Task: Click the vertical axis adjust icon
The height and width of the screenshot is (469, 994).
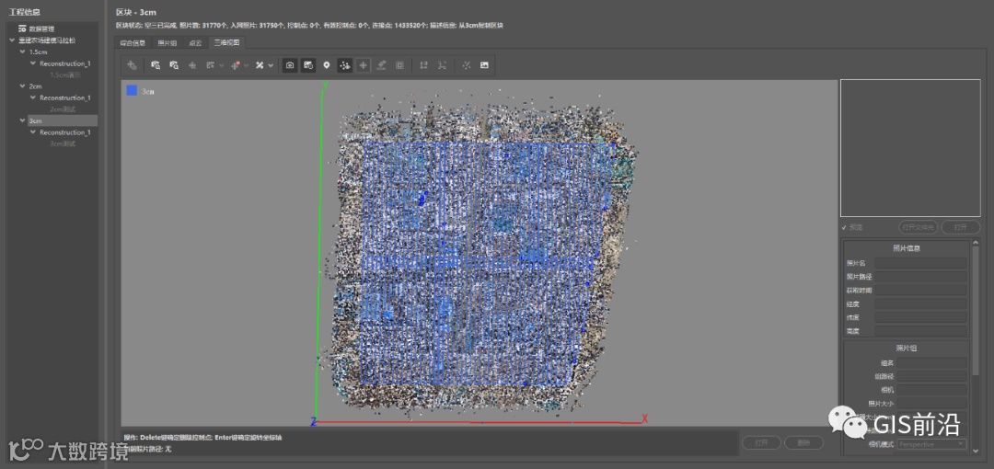Action: coord(424,65)
